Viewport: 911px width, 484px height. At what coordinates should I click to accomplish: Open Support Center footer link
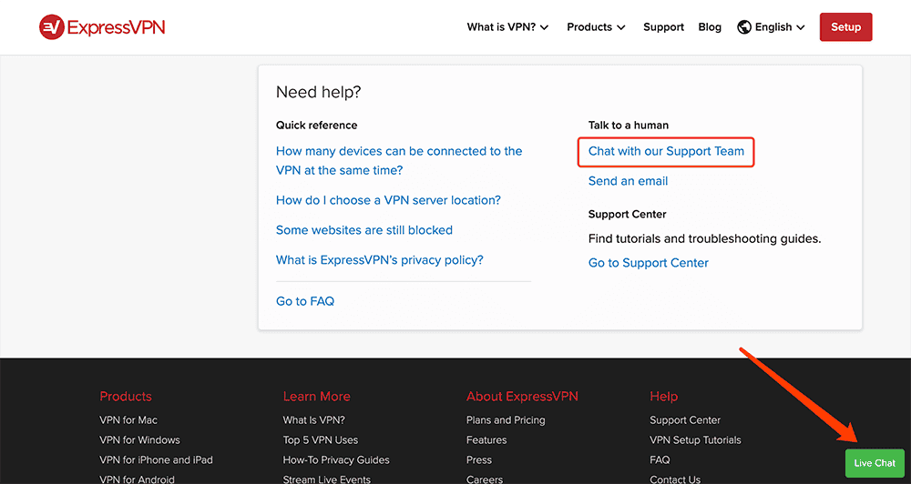[685, 420]
